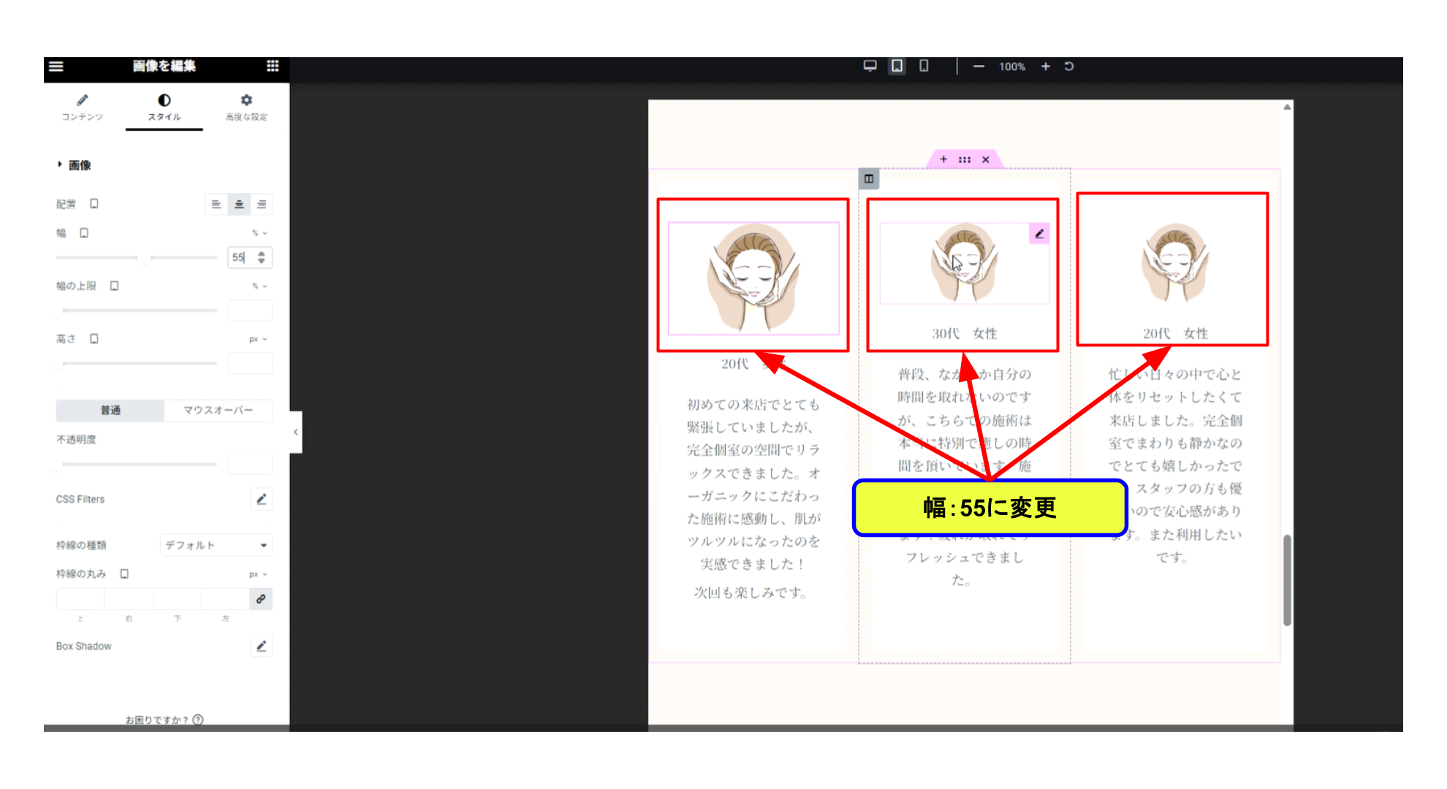
Task: Align image left
Action: (216, 205)
